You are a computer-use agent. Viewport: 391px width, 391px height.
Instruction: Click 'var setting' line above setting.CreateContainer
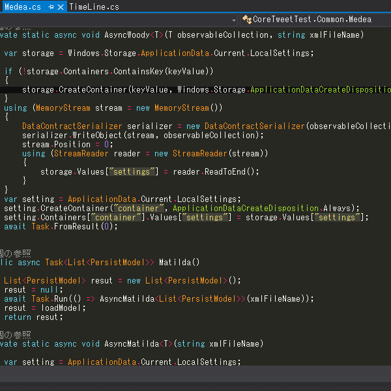[x=123, y=199]
